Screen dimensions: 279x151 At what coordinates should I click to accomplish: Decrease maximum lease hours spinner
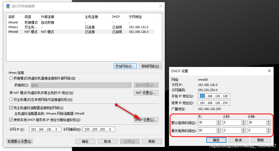click(243, 132)
